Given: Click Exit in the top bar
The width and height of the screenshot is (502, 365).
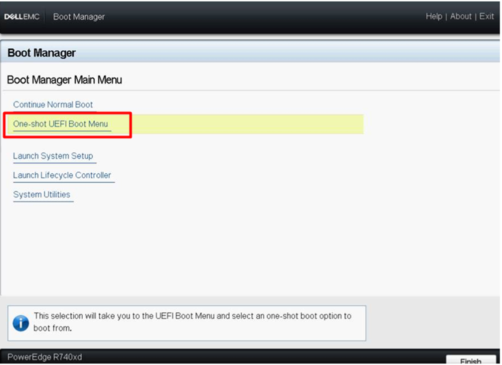Looking at the screenshot, I should pos(486,16).
